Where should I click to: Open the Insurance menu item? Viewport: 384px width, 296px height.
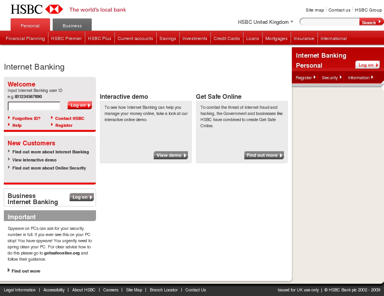tap(304, 38)
